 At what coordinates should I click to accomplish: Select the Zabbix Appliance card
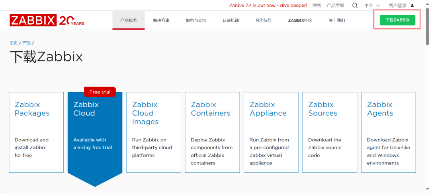click(x=271, y=132)
